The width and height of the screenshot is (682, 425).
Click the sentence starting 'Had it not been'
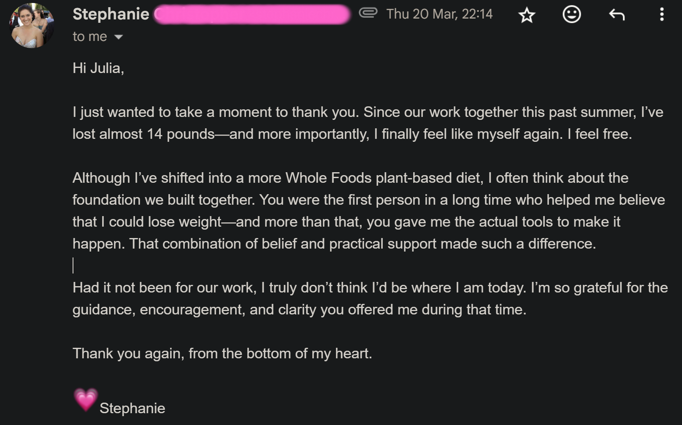tap(299, 288)
